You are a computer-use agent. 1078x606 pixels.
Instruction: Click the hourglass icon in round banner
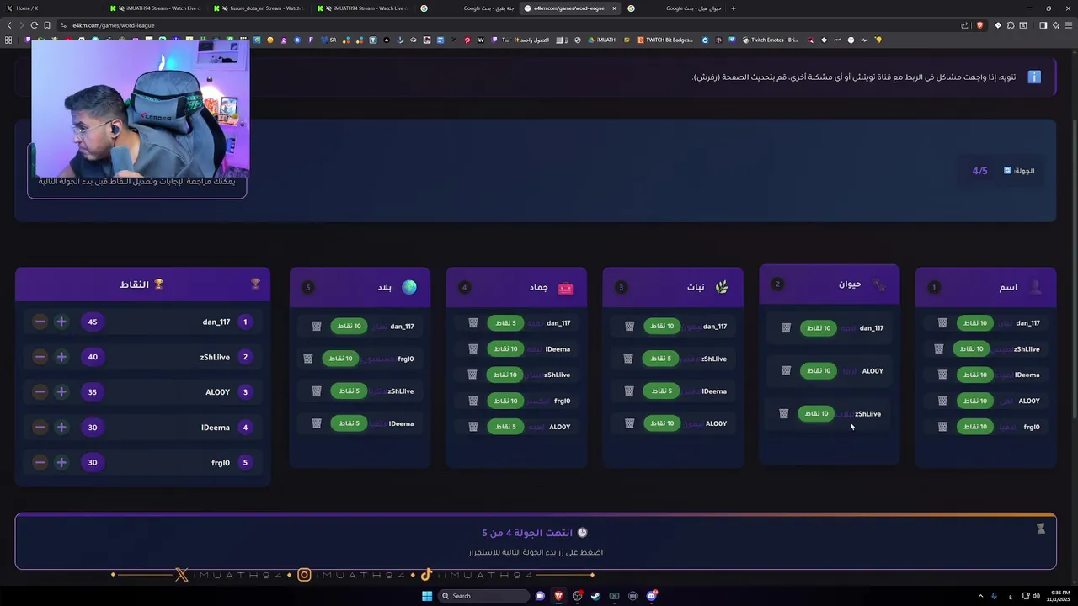[1040, 529]
